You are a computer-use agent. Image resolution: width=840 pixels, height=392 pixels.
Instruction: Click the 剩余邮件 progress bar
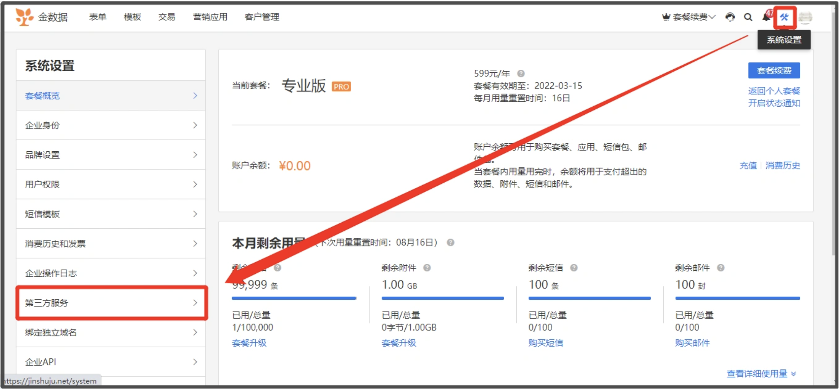[x=737, y=298]
